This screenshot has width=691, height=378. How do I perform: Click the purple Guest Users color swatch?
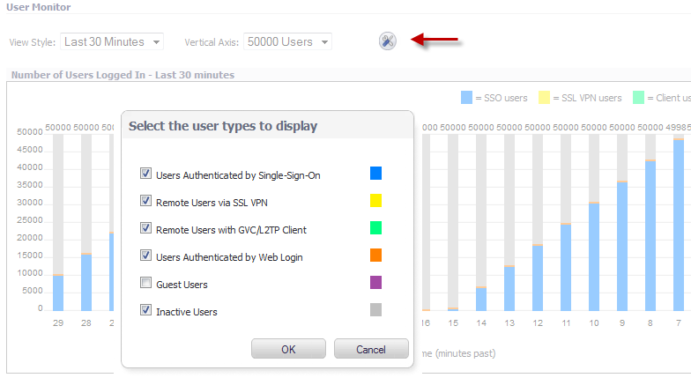click(x=375, y=283)
